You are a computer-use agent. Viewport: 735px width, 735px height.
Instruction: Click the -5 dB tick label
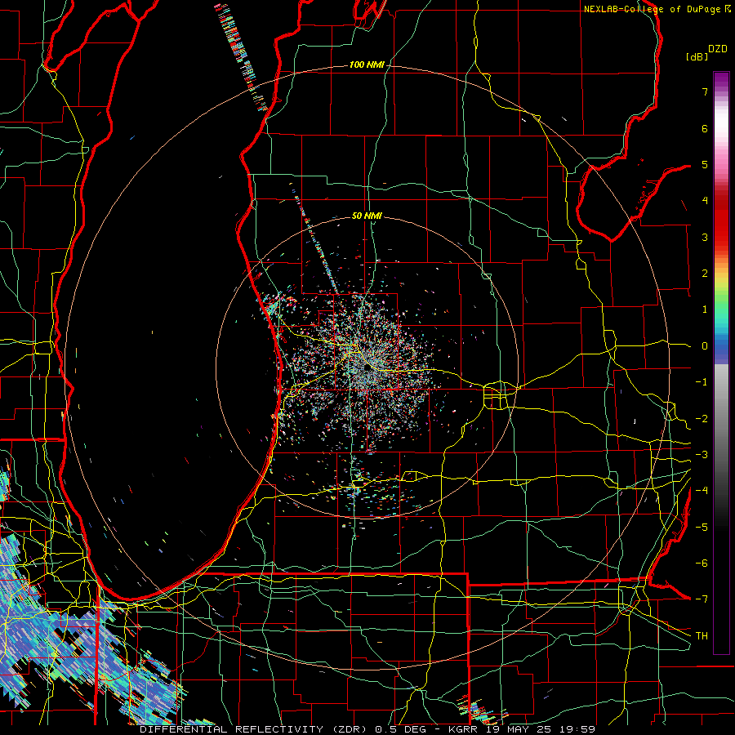(x=702, y=528)
